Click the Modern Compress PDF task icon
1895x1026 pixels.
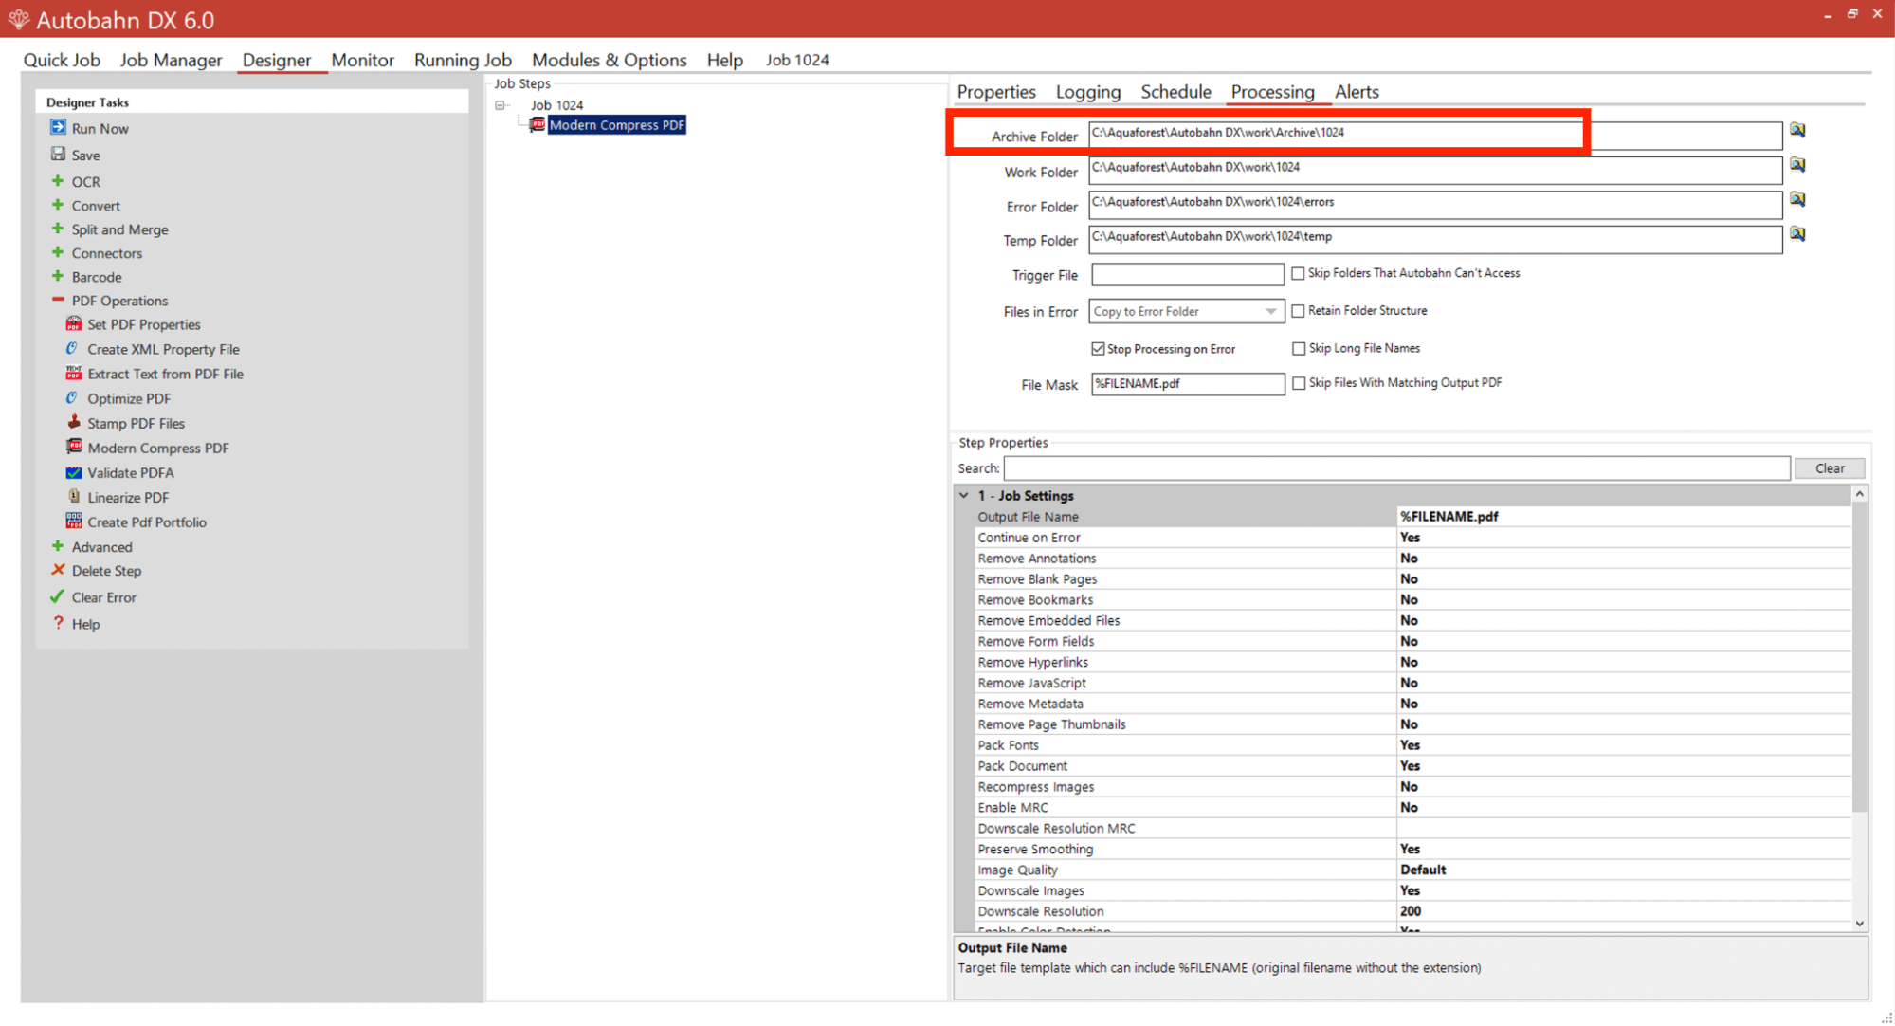pos(74,448)
